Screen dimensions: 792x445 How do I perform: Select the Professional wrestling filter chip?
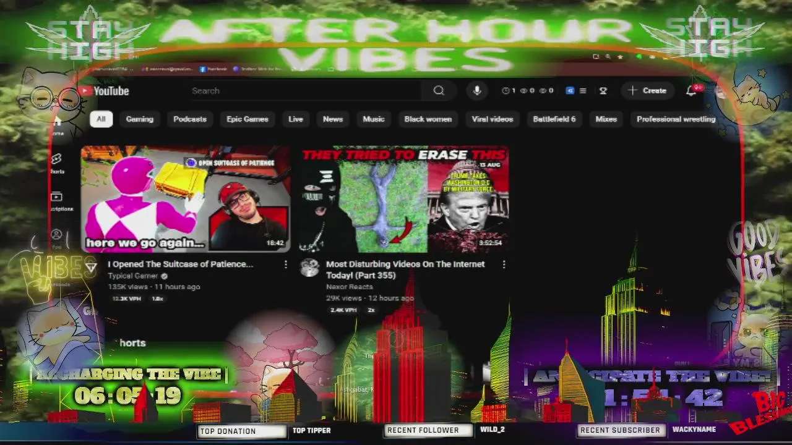click(x=676, y=119)
